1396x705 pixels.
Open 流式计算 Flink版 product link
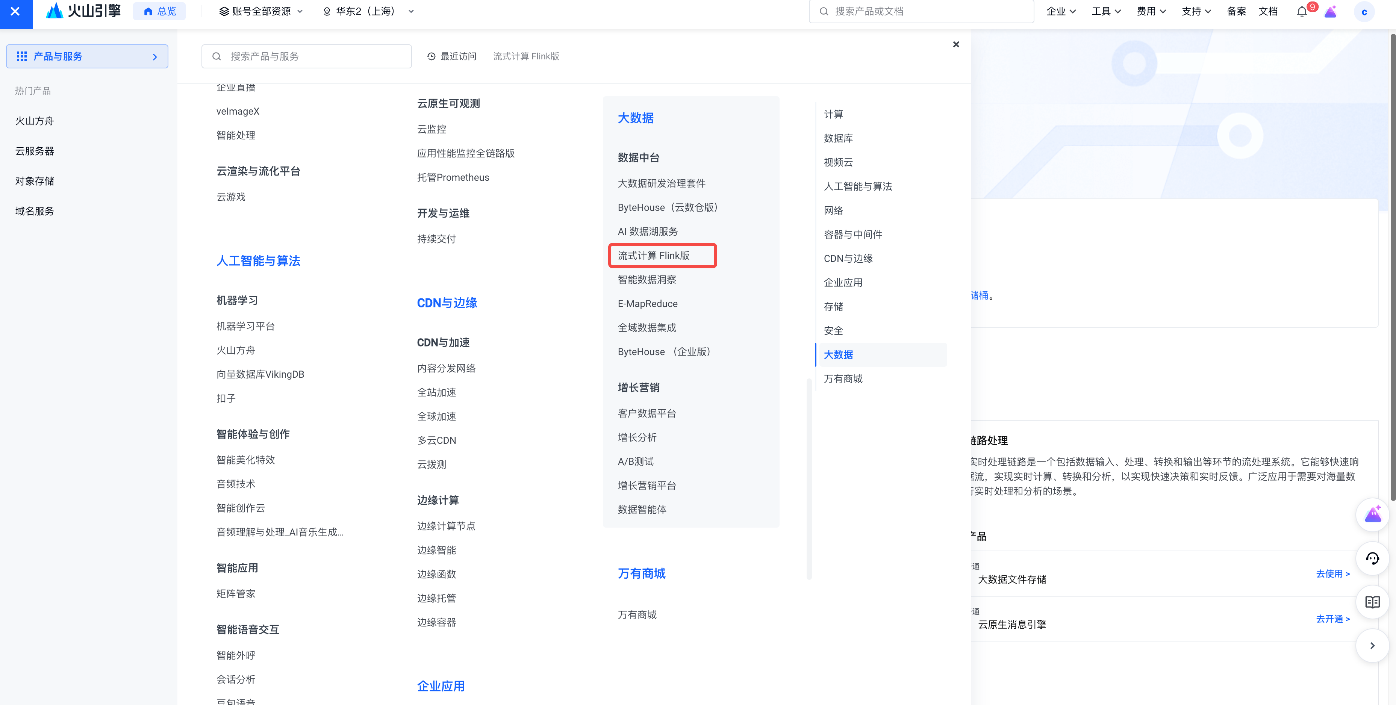point(654,255)
